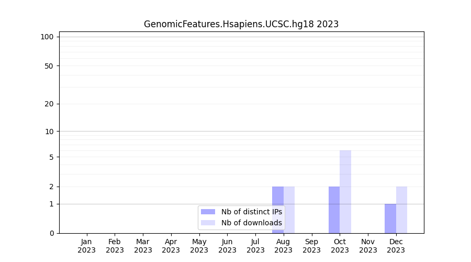
Task: Click the 100 tick label on y-axis
Action: pyautogui.click(x=47, y=37)
